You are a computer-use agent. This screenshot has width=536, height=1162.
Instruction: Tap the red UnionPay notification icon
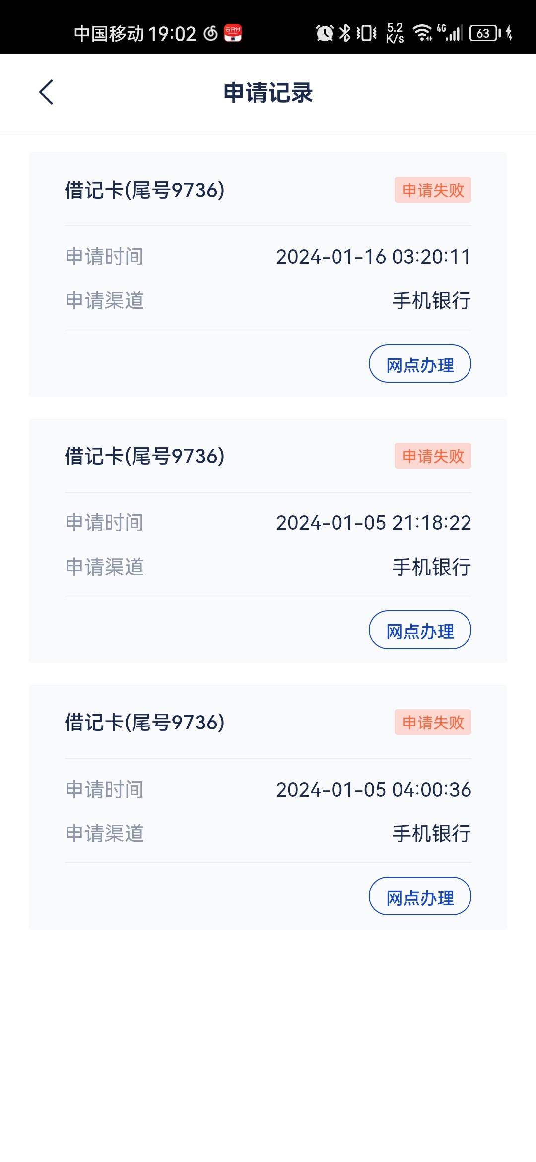[233, 33]
